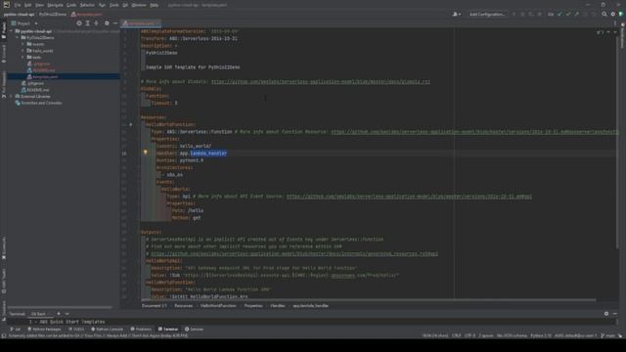Expand the tests folder

[23, 57]
